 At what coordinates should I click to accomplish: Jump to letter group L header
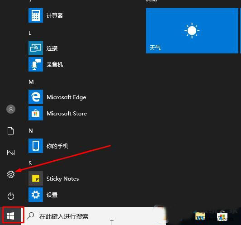(x=30, y=33)
